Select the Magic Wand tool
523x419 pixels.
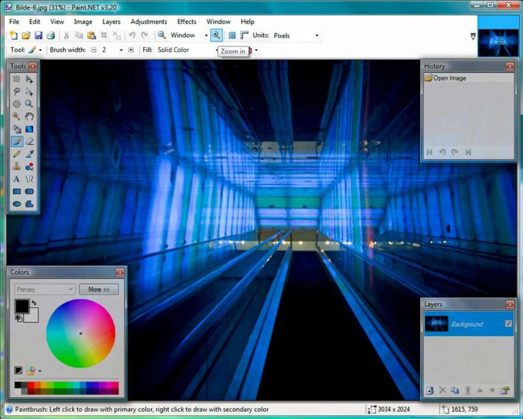(x=17, y=116)
